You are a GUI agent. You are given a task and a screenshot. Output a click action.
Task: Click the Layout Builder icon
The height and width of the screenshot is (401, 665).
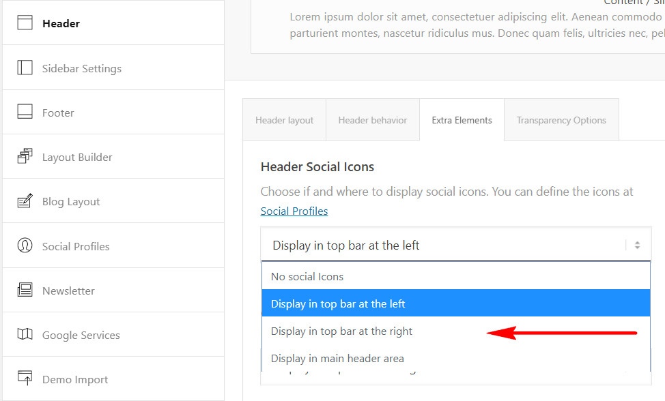(x=25, y=156)
